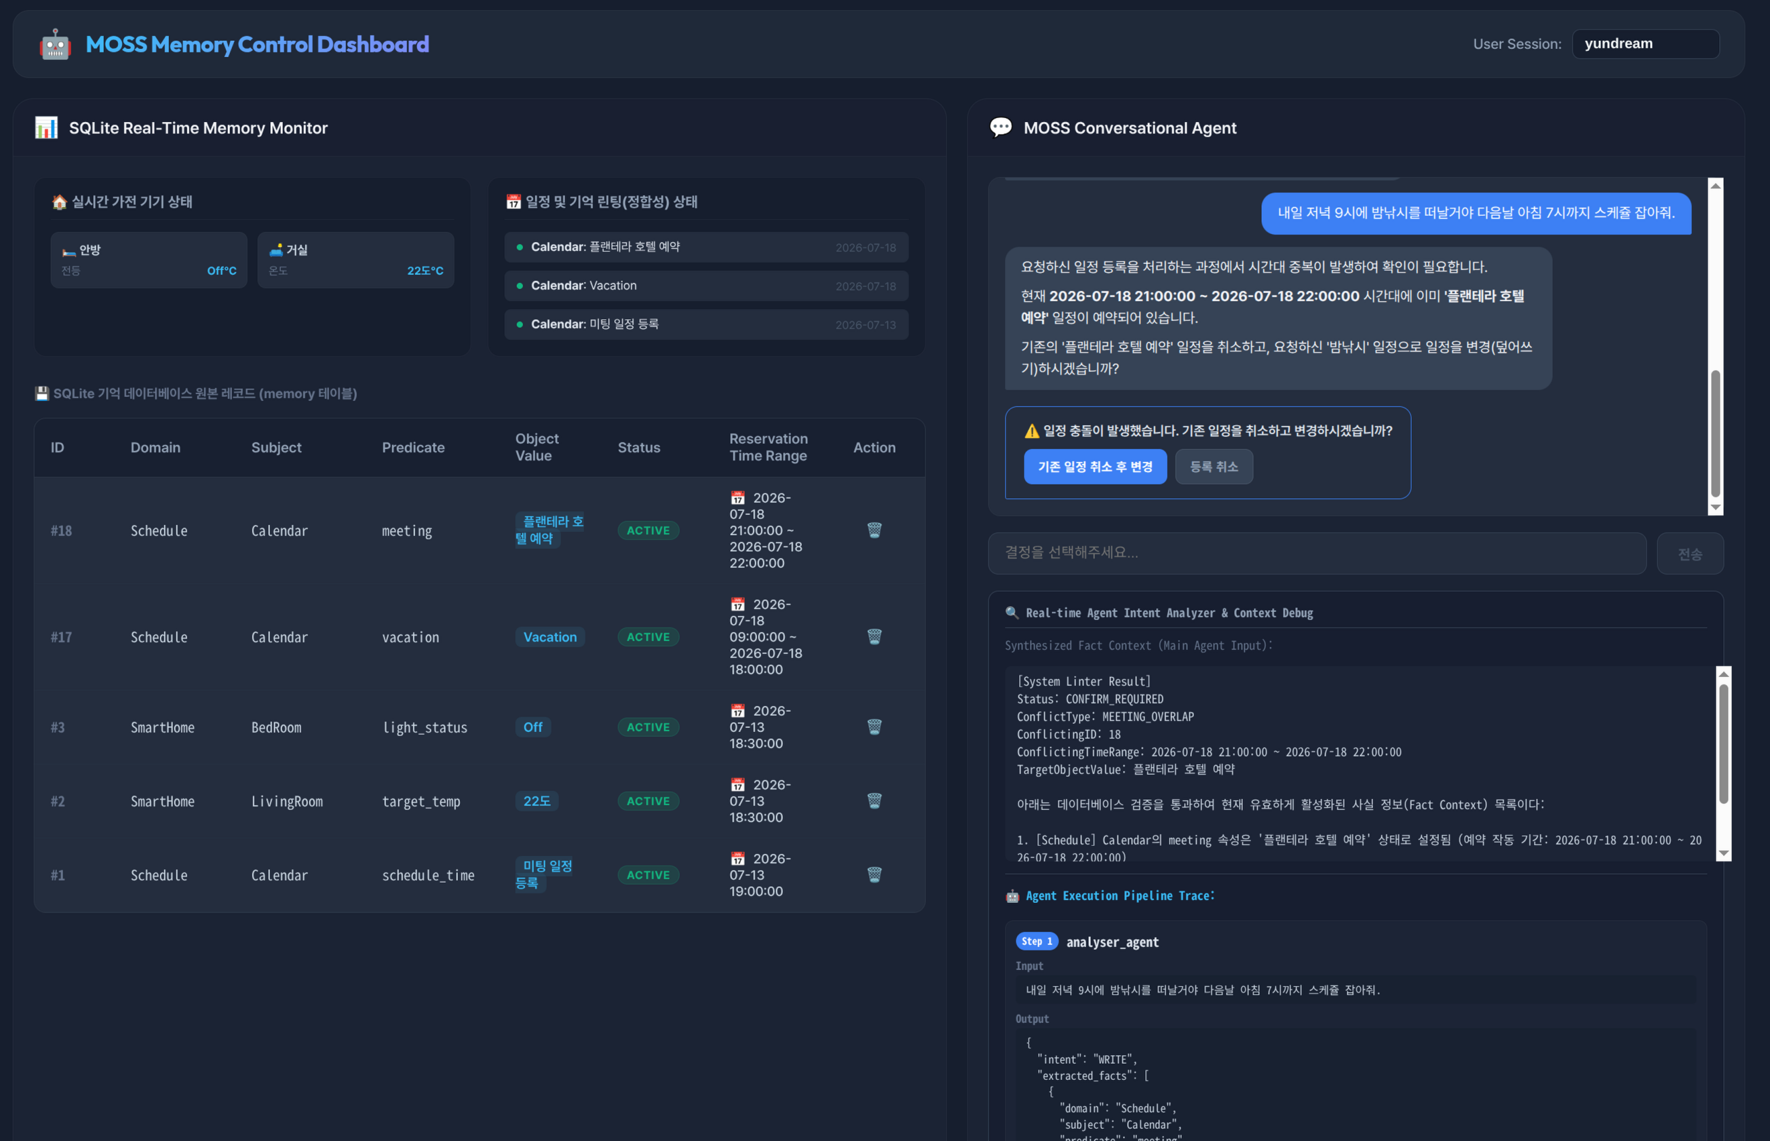Click ACTIVE status badge in row #18

(647, 530)
